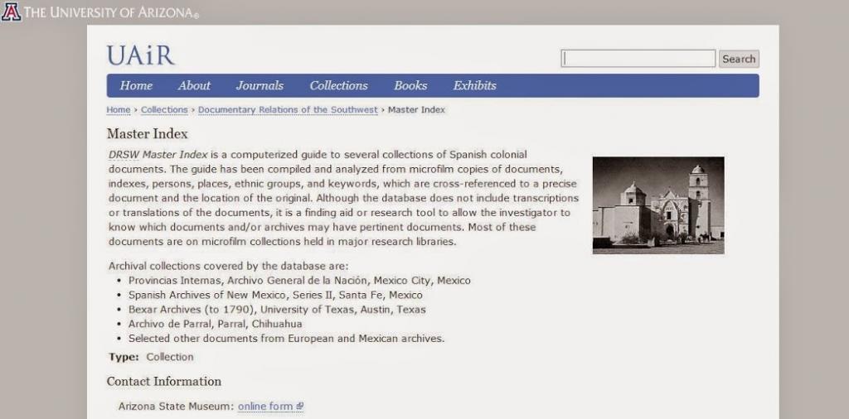The width and height of the screenshot is (849, 419).
Task: Select the Spanish Archives of New Mexico item
Action: (275, 295)
